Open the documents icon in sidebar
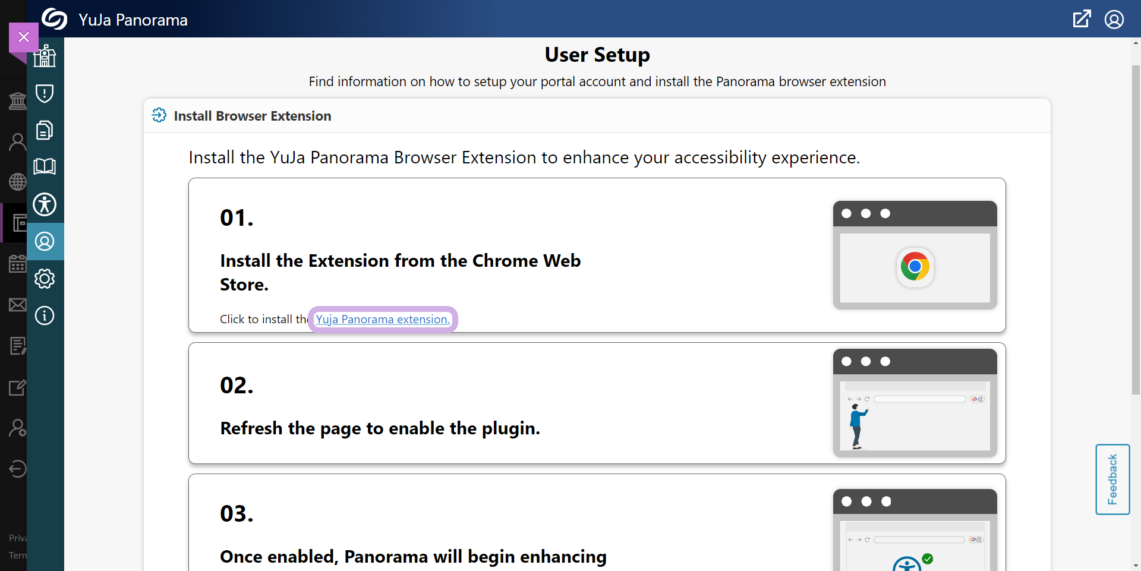 (45, 130)
